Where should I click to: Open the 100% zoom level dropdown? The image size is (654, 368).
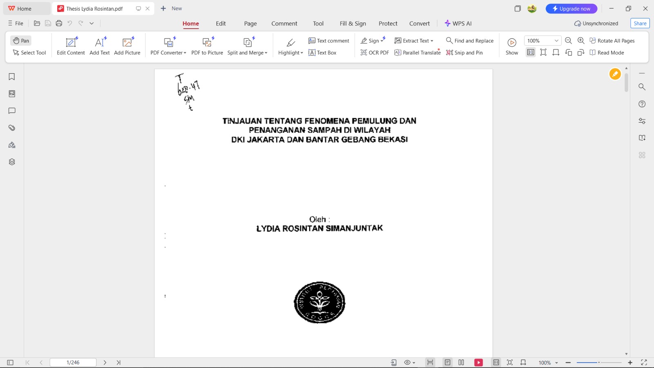pos(556,40)
